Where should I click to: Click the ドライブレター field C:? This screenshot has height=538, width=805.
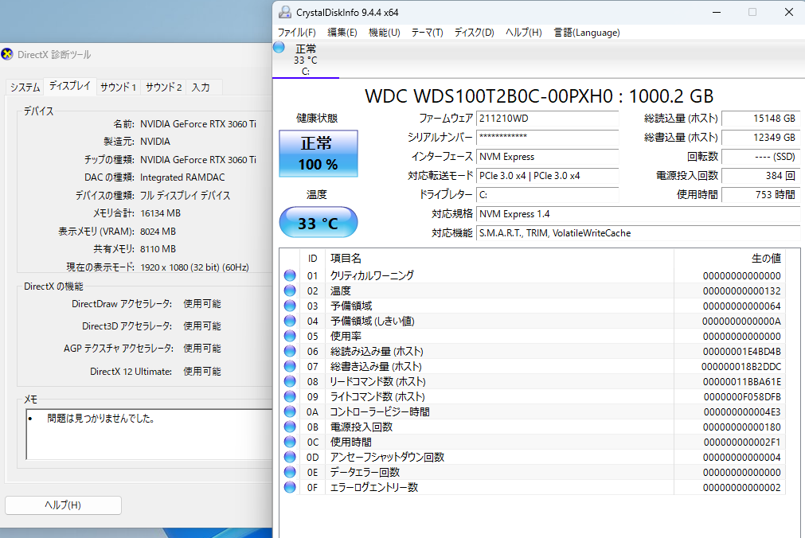pyautogui.click(x=547, y=194)
